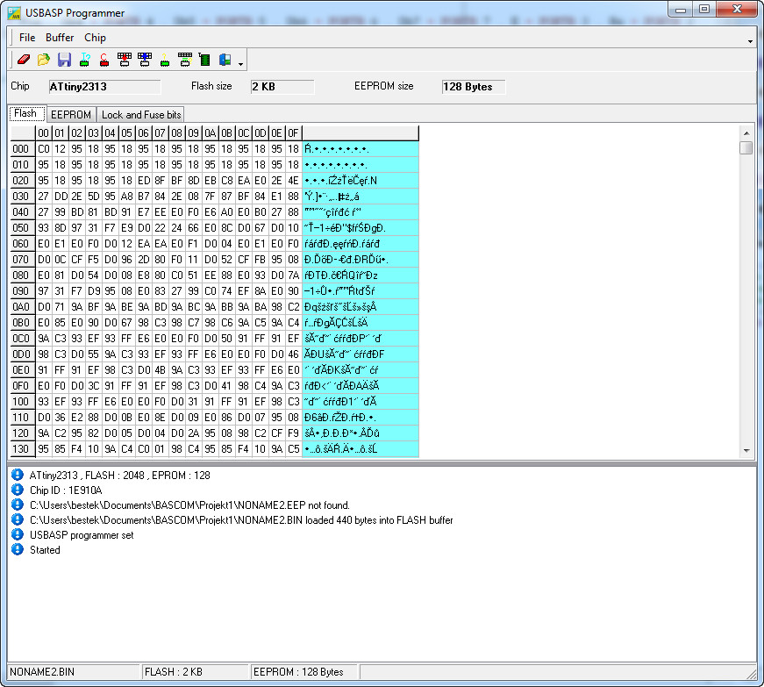Click log line 'ATtiny2313 , FLASH : 2048'
Viewport: 764px width, 687px height.
[120, 476]
